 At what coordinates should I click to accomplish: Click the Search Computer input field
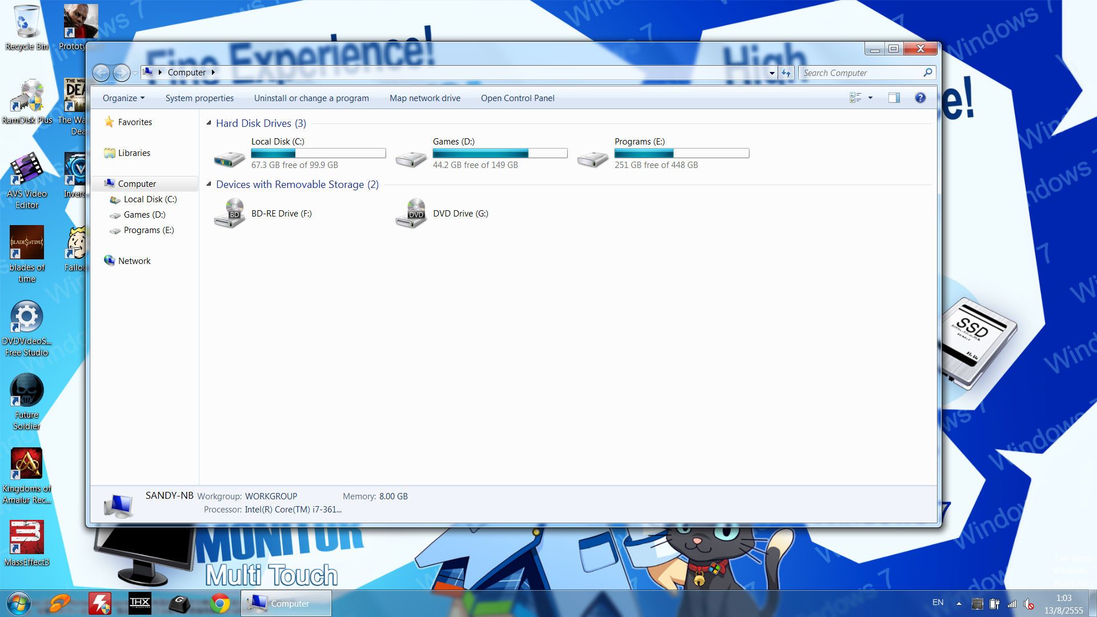[x=860, y=73]
